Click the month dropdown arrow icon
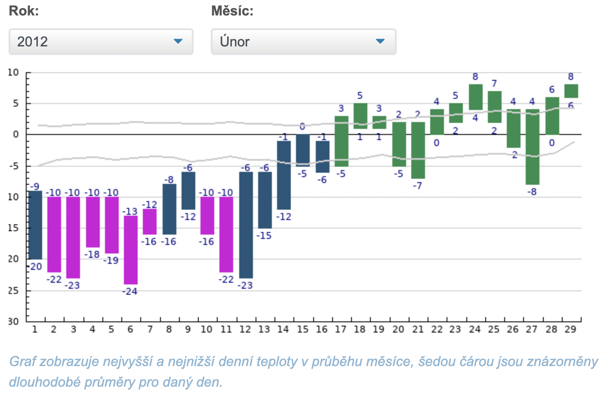The image size is (610, 397). tap(380, 41)
